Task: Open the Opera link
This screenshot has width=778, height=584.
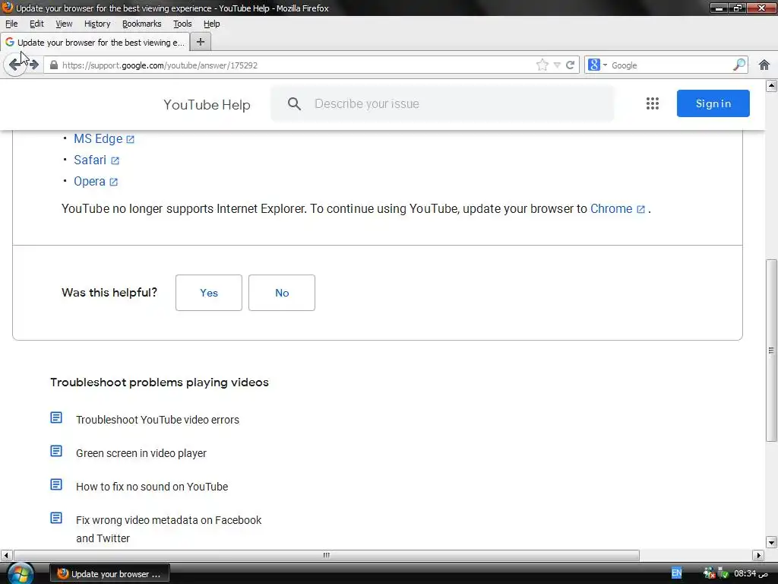Action: click(90, 181)
